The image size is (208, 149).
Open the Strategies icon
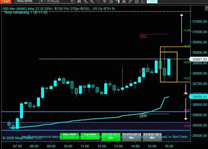point(130,1)
